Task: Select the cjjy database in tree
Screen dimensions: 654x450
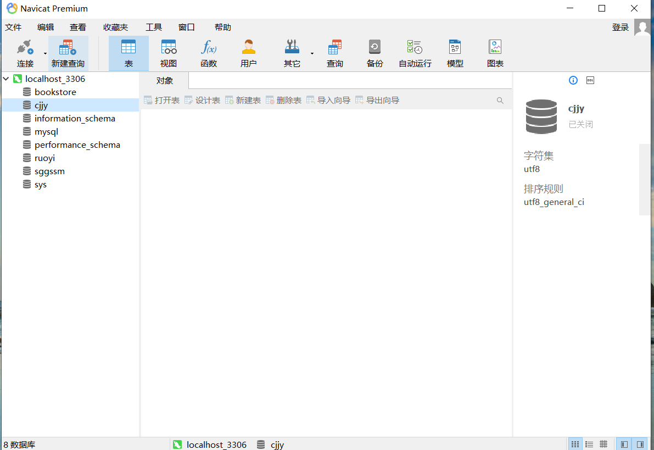Action: click(70, 105)
